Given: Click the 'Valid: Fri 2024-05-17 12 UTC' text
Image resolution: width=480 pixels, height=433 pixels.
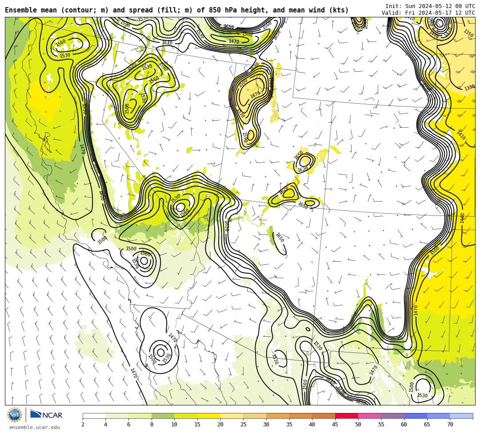Looking at the screenshot, I should (x=428, y=13).
